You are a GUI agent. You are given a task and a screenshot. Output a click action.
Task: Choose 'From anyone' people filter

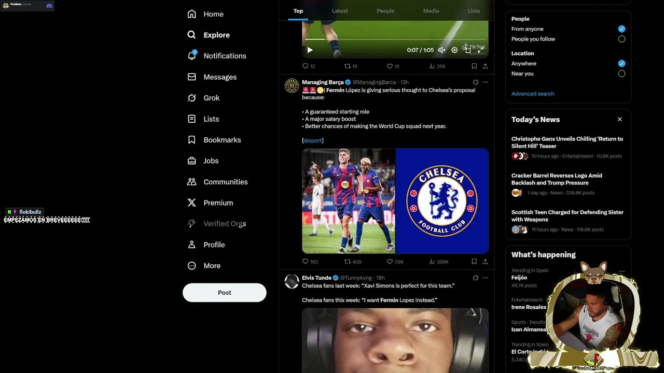[621, 29]
